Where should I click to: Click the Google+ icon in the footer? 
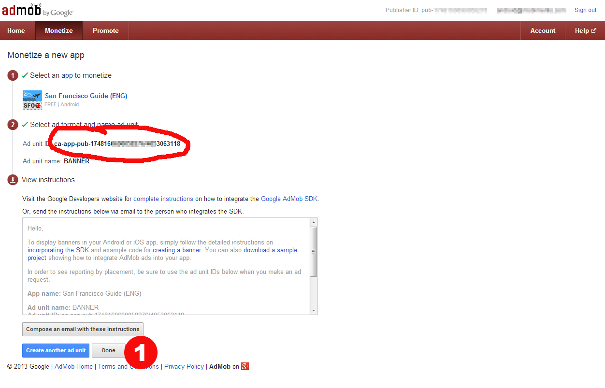pos(245,366)
